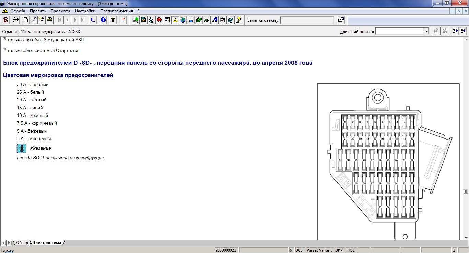Select the Электросхема tab

(47, 243)
